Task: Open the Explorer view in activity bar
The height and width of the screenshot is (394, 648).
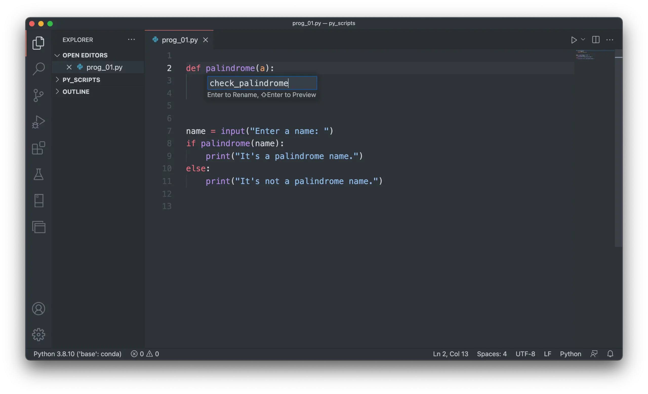Action: [38, 43]
